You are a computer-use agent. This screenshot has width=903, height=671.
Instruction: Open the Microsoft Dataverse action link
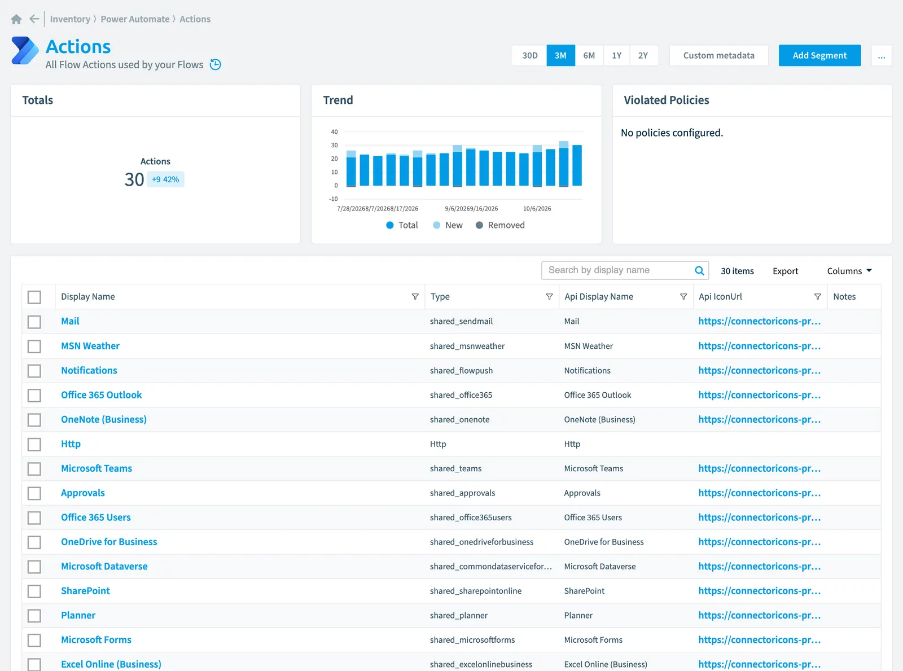pyautogui.click(x=104, y=566)
